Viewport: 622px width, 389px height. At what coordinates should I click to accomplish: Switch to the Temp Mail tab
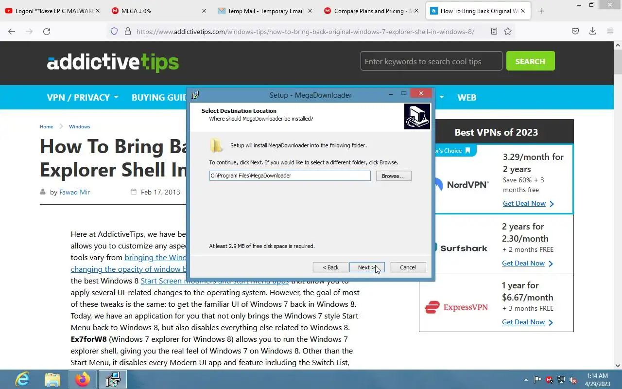click(x=260, y=11)
